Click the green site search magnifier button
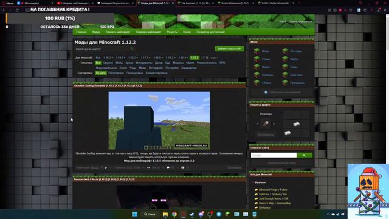The height and width of the screenshot is (219, 389). (x=305, y=155)
